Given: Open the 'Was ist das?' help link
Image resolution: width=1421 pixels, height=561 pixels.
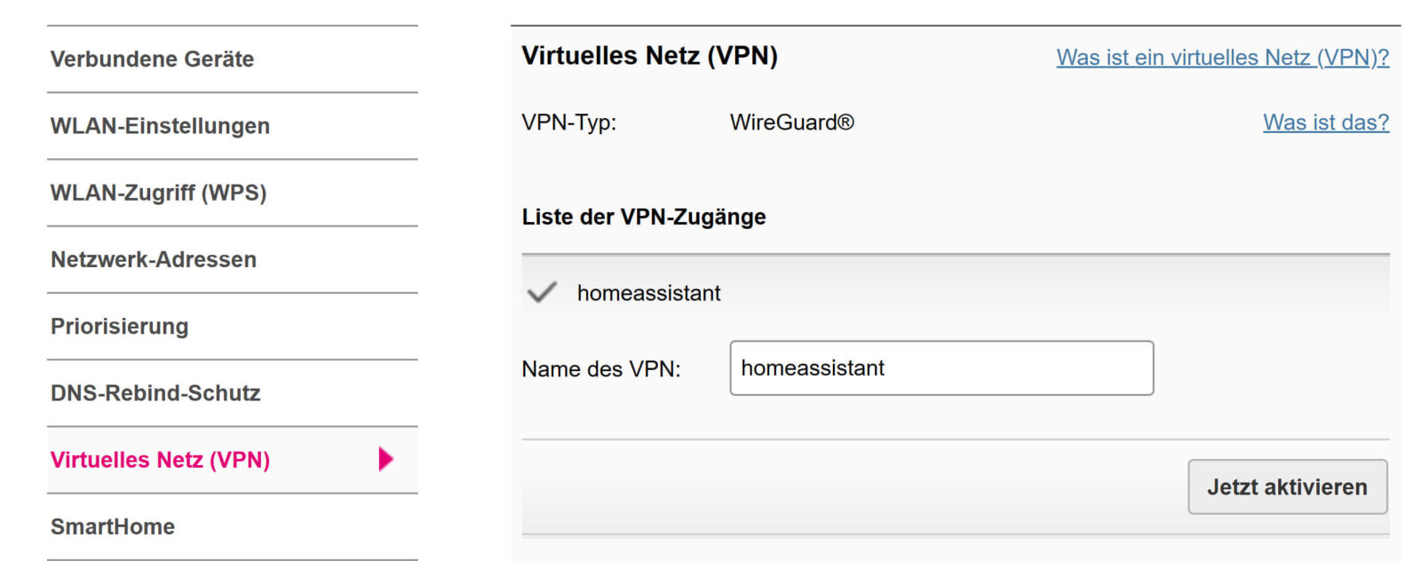Looking at the screenshot, I should (1326, 122).
